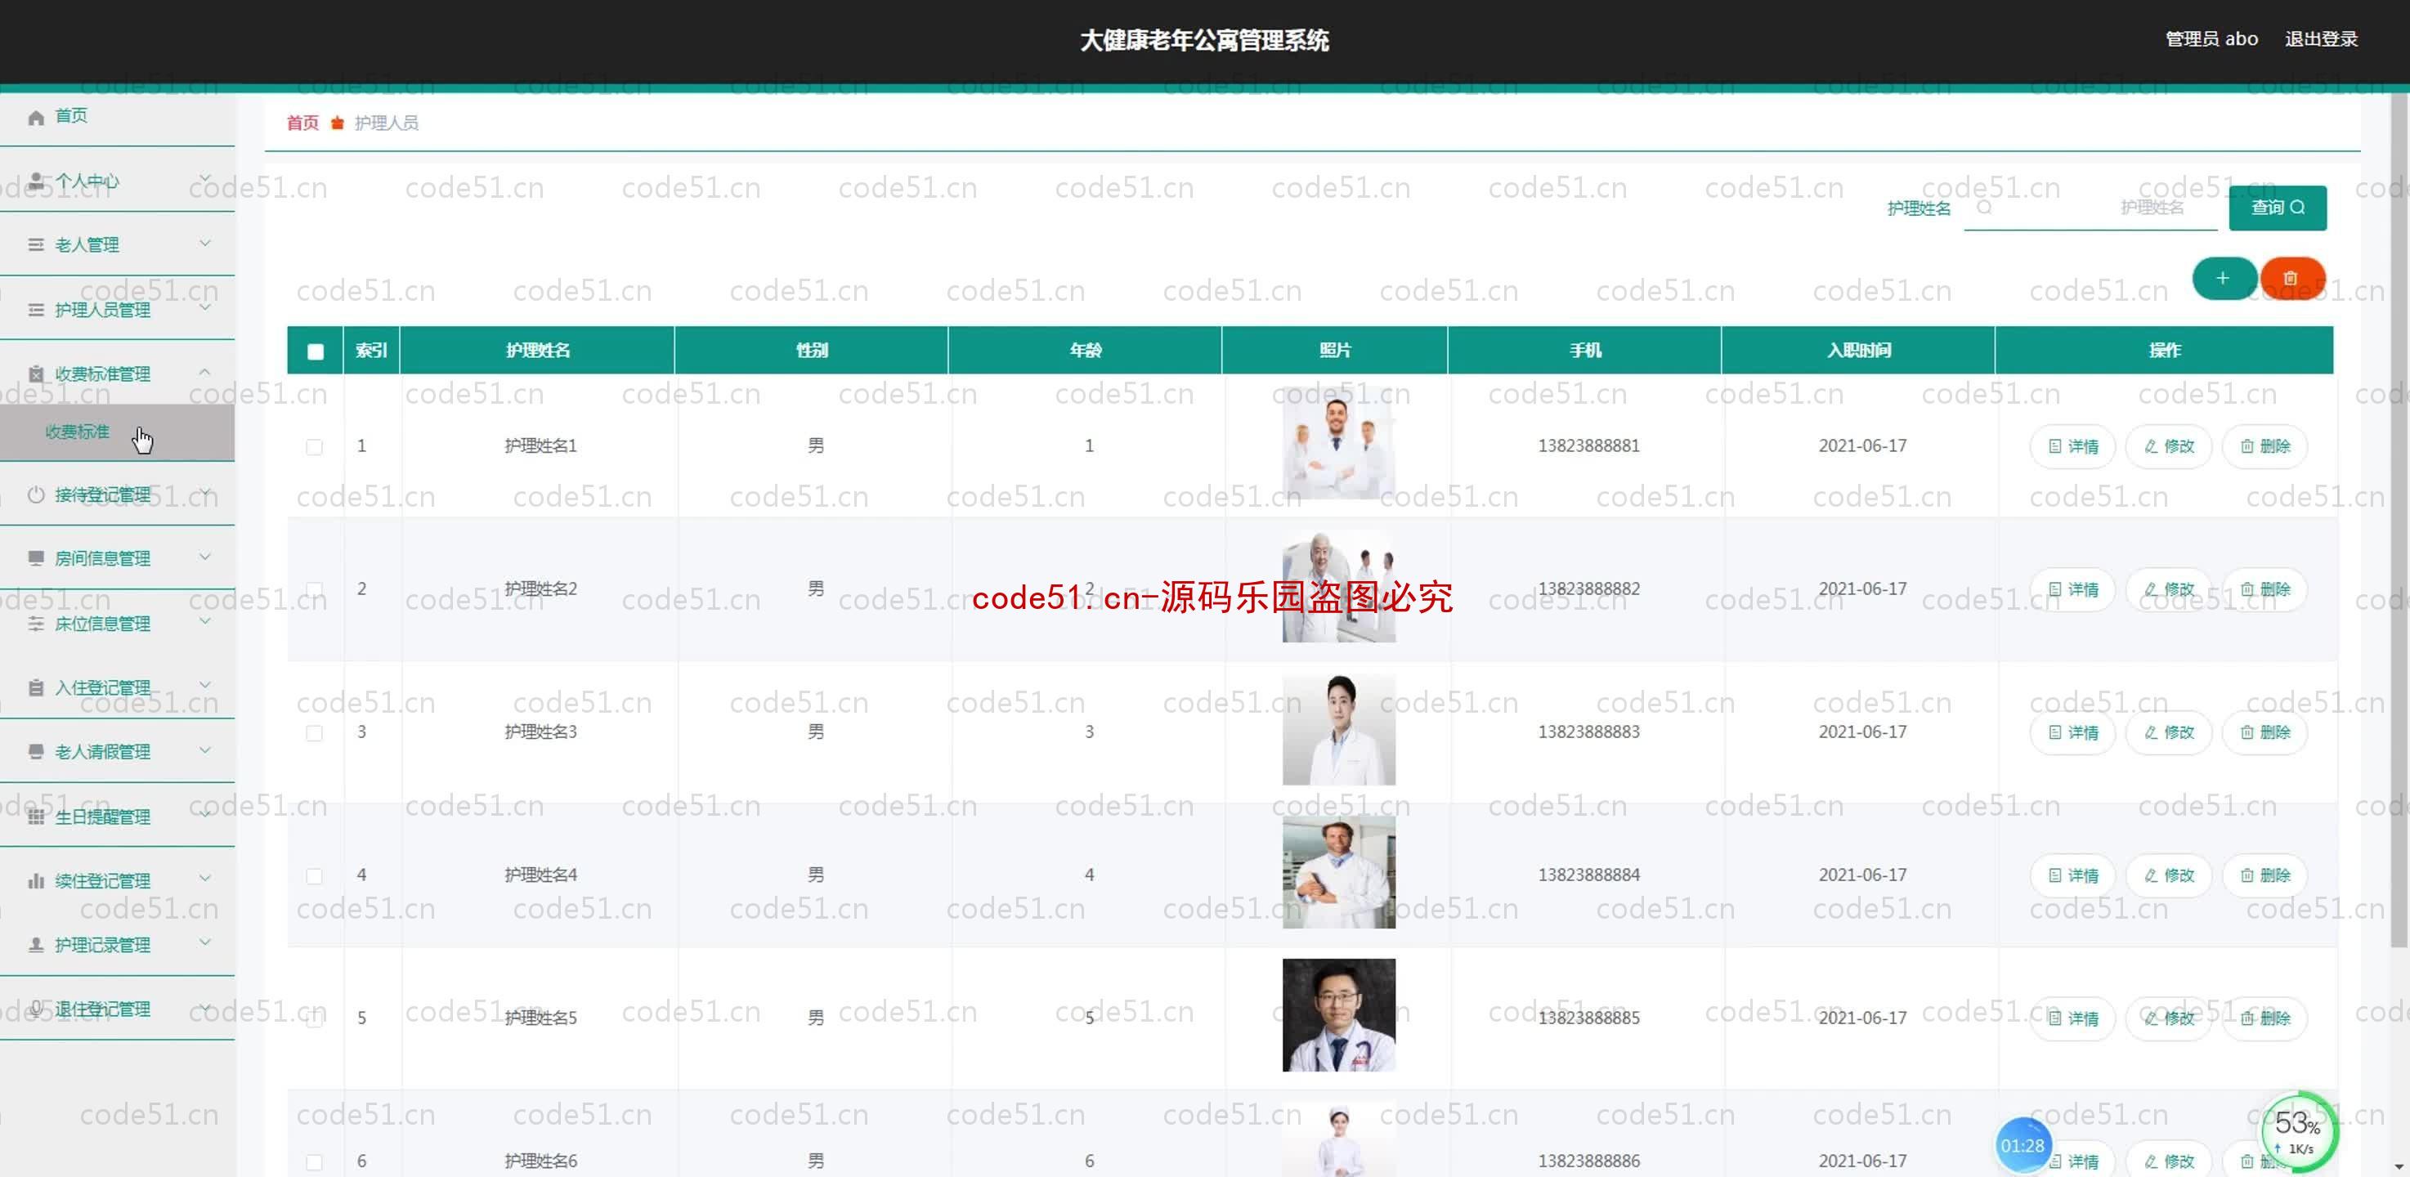Open the 续住登记管理 menu item
This screenshot has height=1177, width=2410.
tap(117, 880)
